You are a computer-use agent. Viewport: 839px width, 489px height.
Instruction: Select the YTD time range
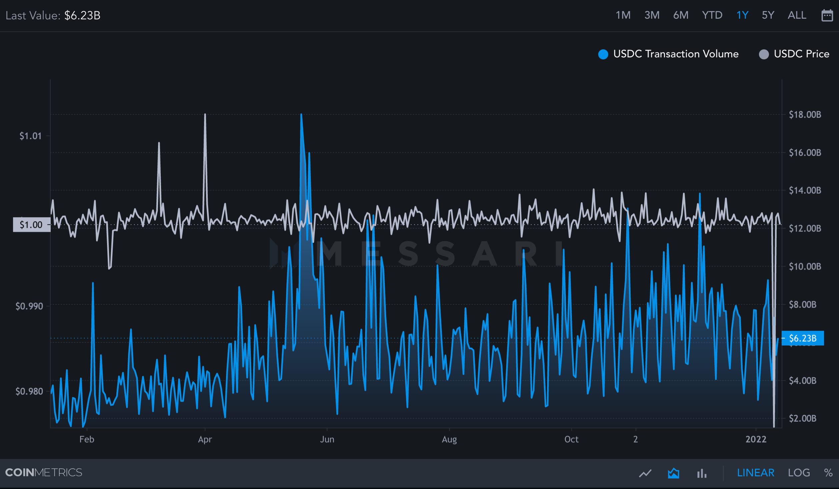tap(712, 15)
